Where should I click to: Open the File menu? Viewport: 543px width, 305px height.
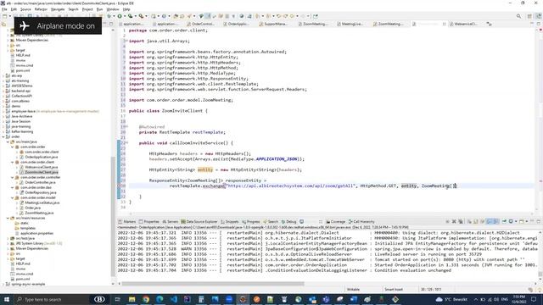point(4,9)
